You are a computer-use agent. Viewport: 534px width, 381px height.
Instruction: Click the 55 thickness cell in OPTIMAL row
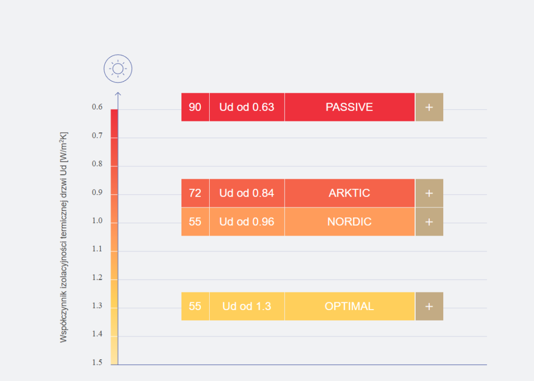coord(195,306)
